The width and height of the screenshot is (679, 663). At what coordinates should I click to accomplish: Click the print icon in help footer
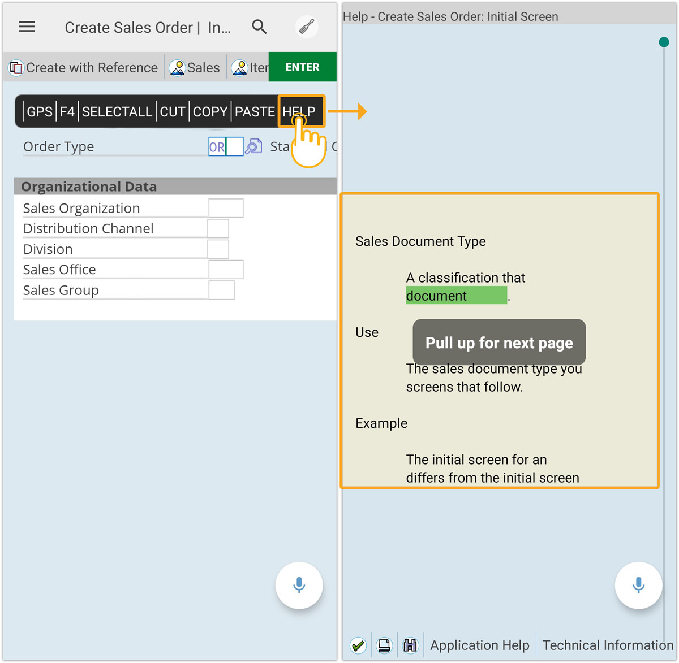point(384,645)
